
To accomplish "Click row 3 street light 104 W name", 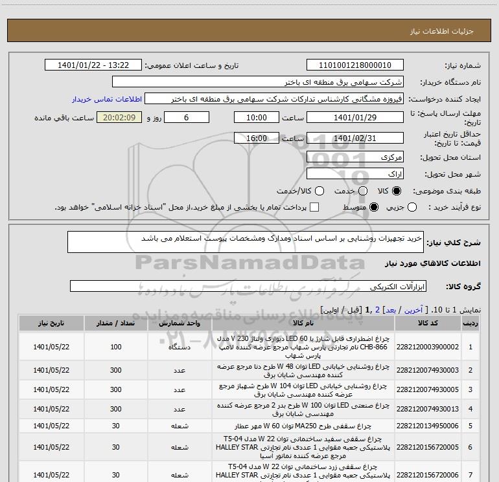I will 303,390.
